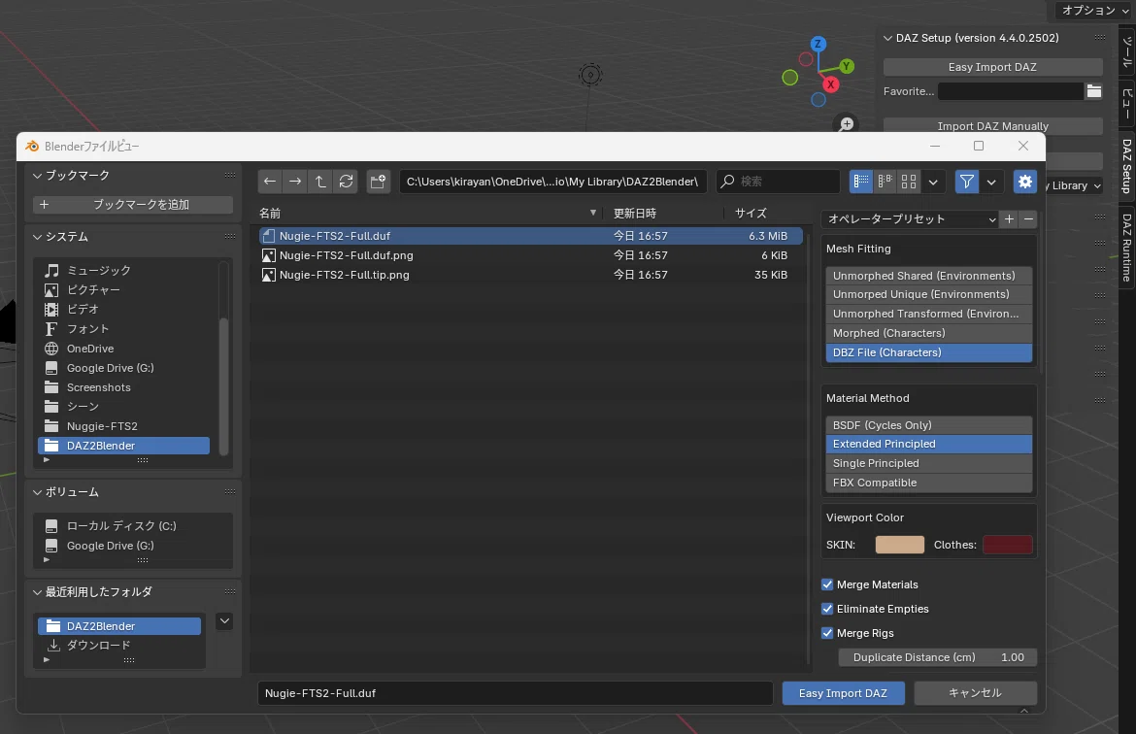Select FBX Compatible material method

[x=929, y=483]
